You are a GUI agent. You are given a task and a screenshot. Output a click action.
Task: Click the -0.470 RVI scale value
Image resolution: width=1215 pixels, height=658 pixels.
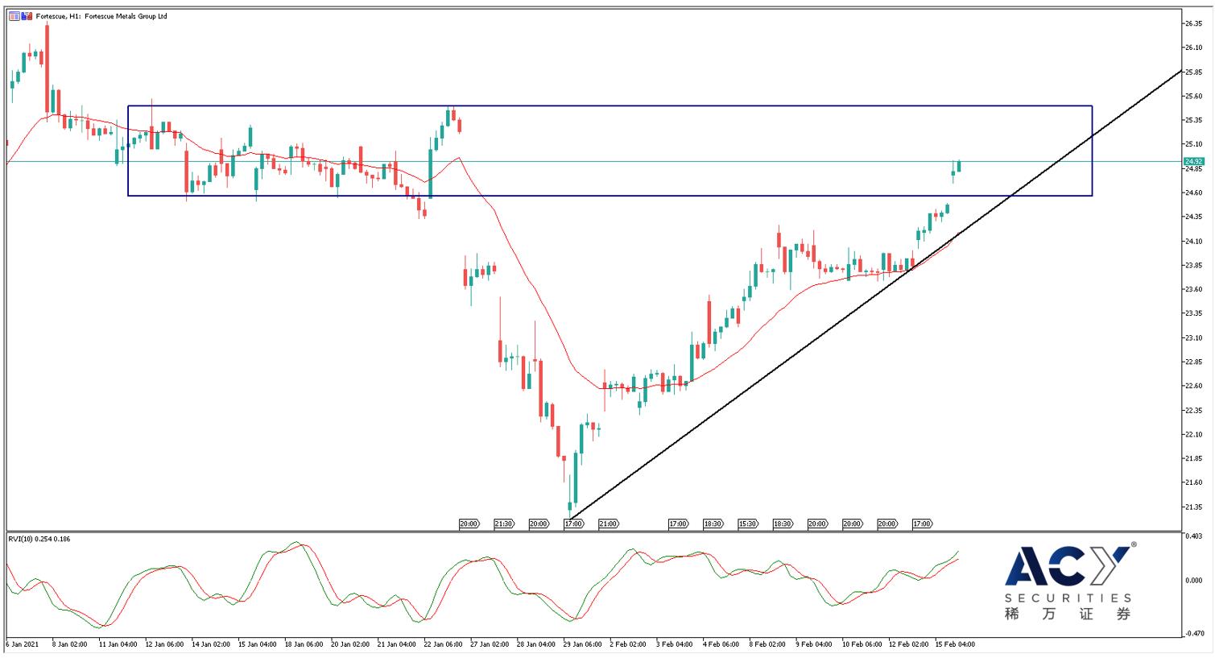pyautogui.click(x=1193, y=634)
